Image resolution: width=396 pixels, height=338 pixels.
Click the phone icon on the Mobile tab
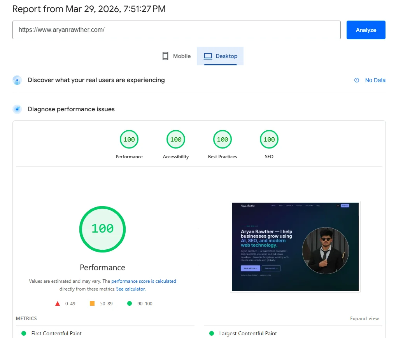tap(165, 56)
